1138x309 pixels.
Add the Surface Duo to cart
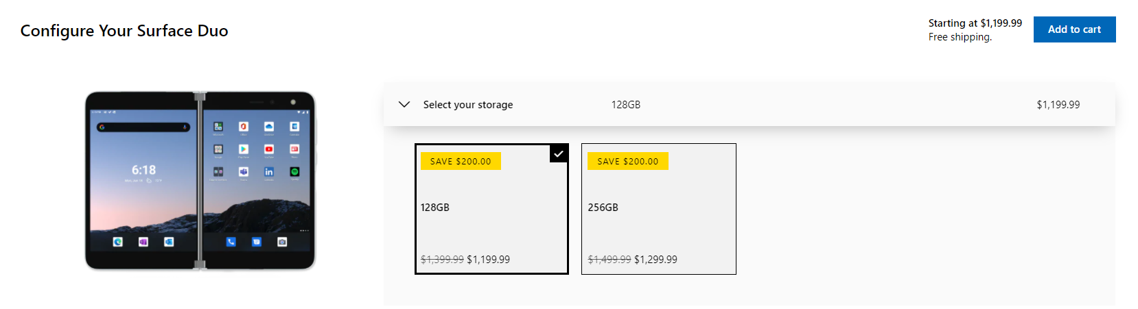[x=1074, y=29]
